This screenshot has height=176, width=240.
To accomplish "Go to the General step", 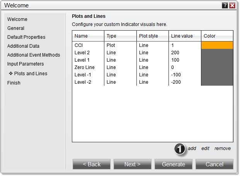I will pyautogui.click(x=16, y=28).
